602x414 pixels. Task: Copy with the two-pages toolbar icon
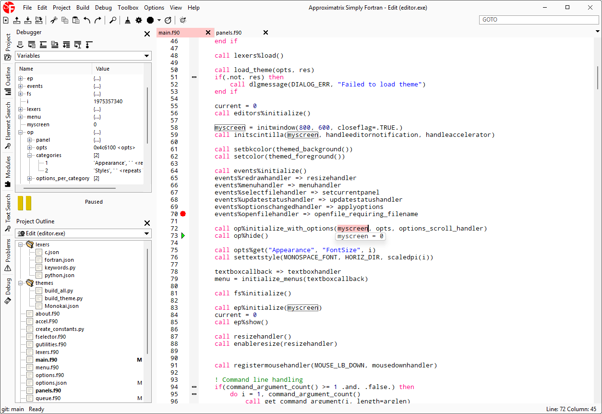click(x=65, y=20)
